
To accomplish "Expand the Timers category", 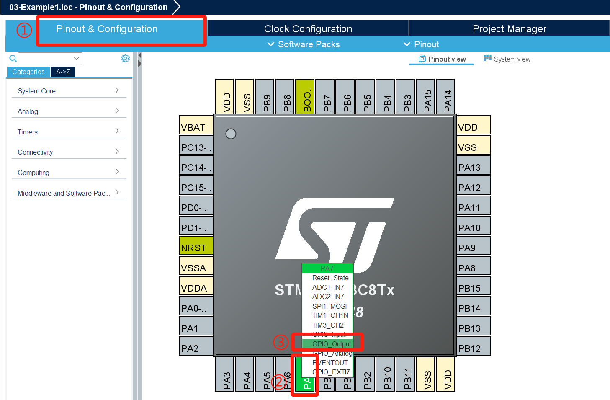I will [x=69, y=132].
